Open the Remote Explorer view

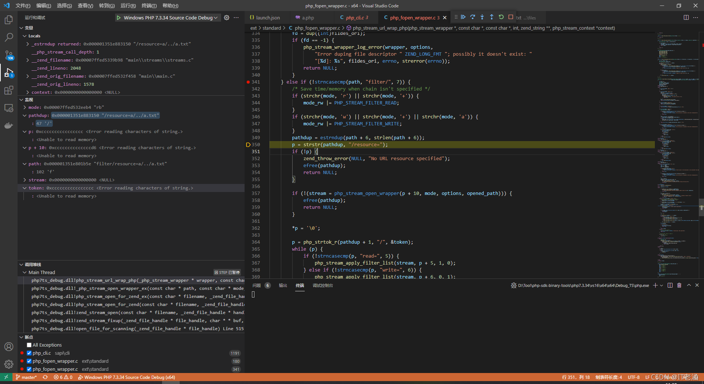pyautogui.click(x=9, y=108)
